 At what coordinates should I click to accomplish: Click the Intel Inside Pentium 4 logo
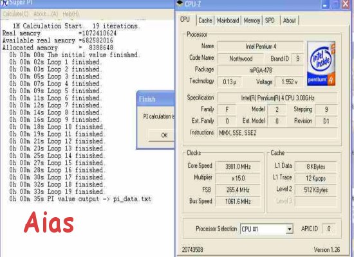(321, 64)
